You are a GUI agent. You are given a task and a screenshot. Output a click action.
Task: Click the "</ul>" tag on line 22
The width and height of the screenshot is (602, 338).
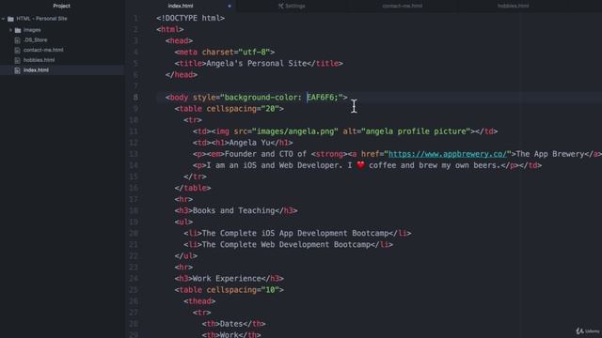pyautogui.click(x=186, y=256)
